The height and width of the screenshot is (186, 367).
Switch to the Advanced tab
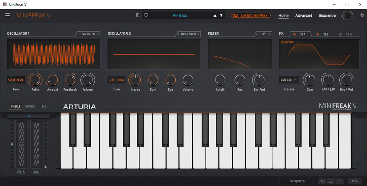[x=304, y=15]
